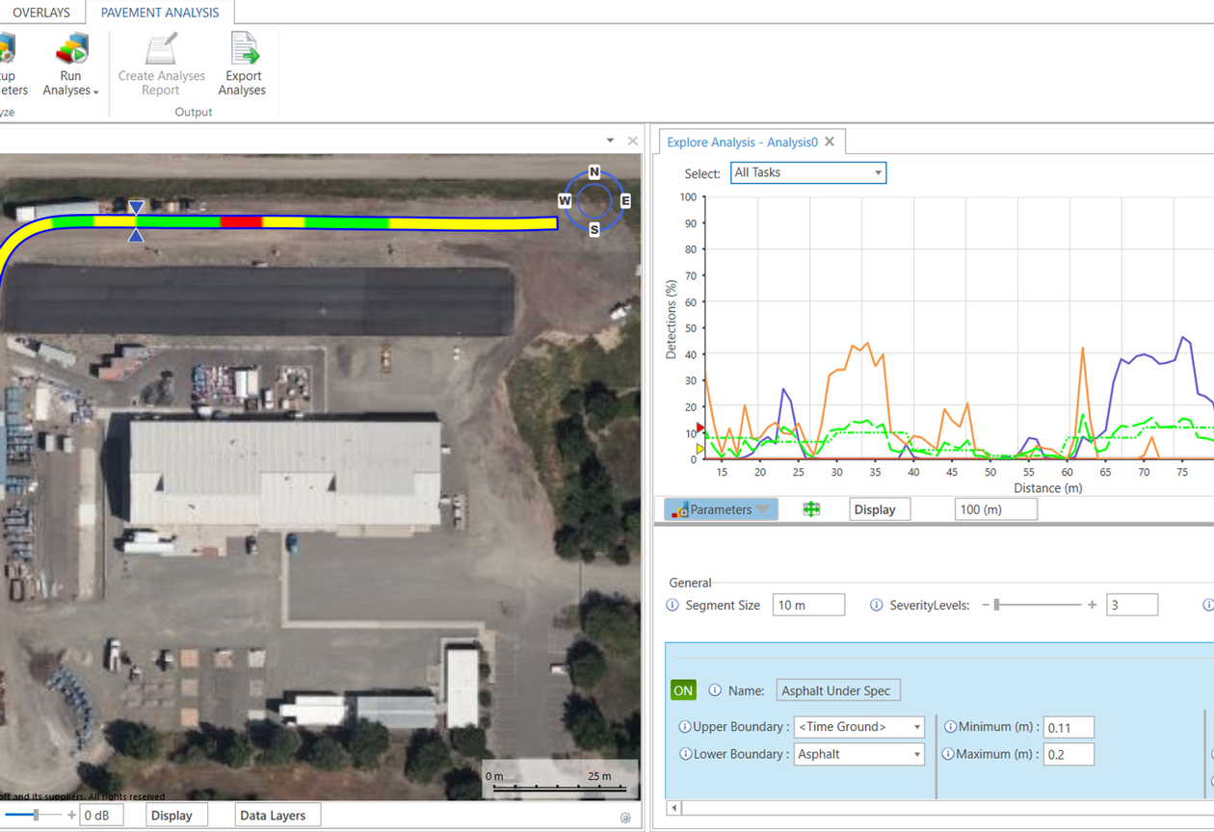The height and width of the screenshot is (832, 1214).
Task: Turn off the Asphalt Under Spec rule
Action: click(682, 689)
